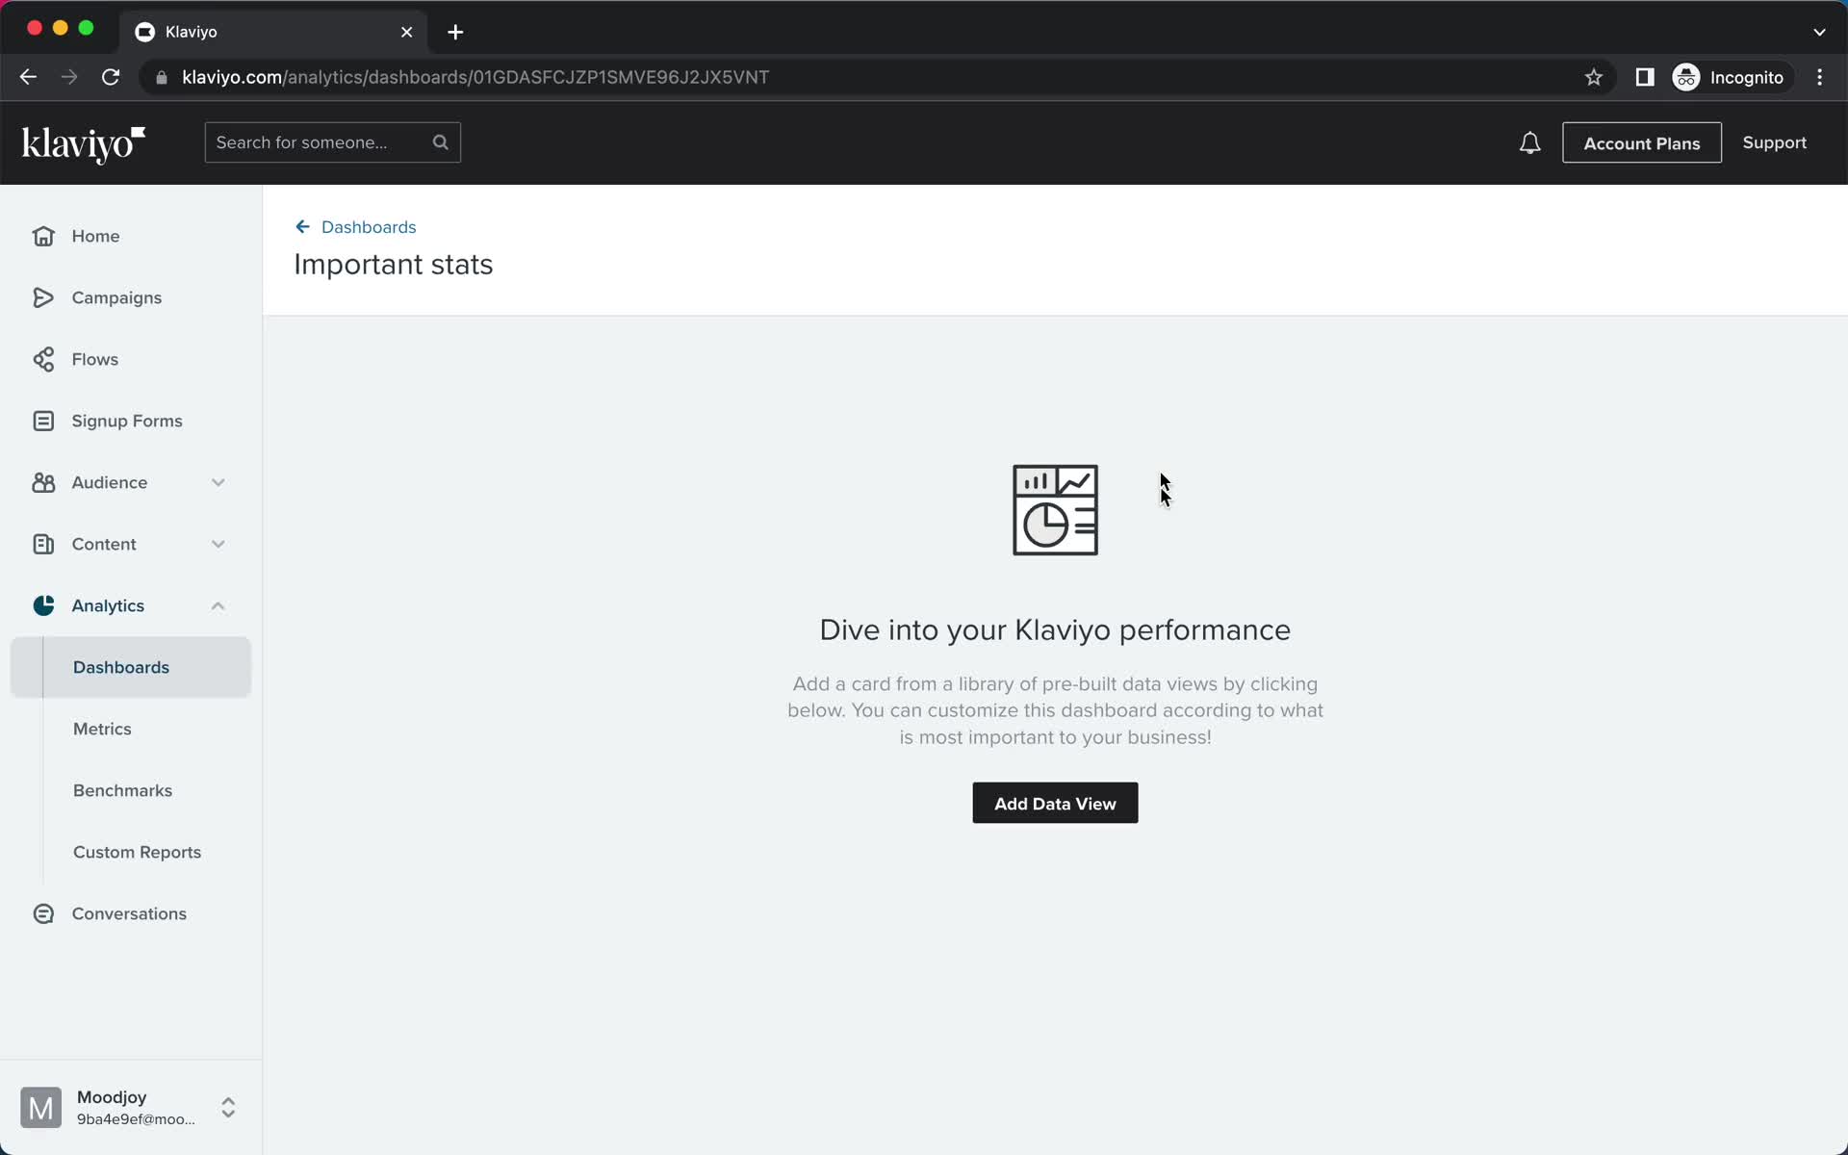The height and width of the screenshot is (1155, 1848).
Task: Click the Incognito profile icon
Action: (1686, 77)
